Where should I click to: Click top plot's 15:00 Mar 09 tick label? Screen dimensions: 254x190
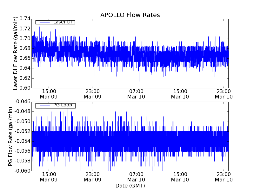(x=49, y=94)
